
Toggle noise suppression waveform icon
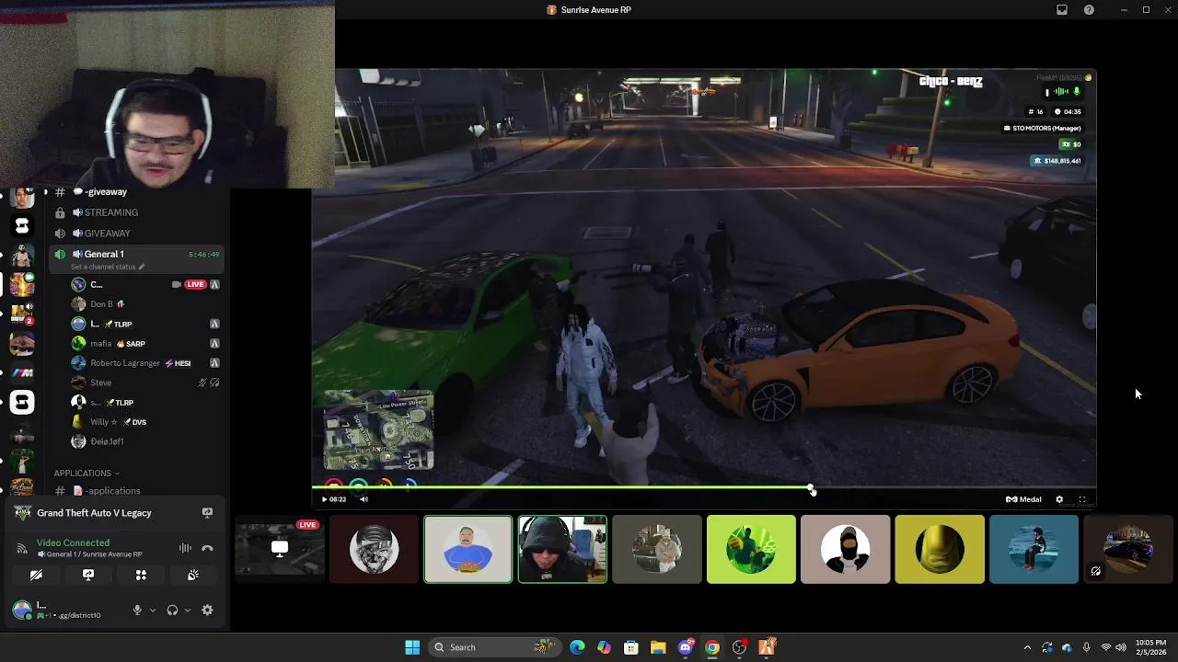[x=185, y=548]
